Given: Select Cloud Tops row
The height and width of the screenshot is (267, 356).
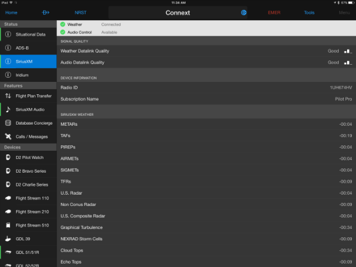Looking at the screenshot, I should (x=206, y=250).
